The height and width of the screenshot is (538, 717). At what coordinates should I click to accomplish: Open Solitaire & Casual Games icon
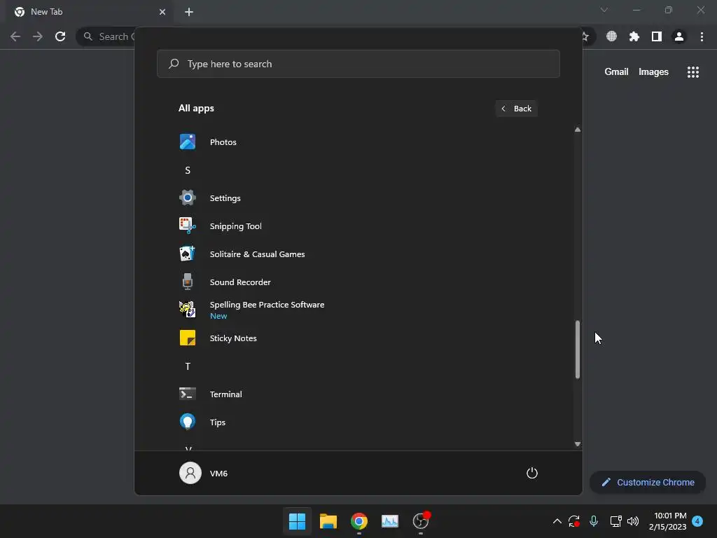click(188, 254)
